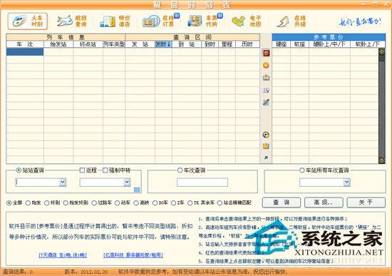Viewport: 392px width, 276px height.
Task: Click the colorful media player icon
Action: [266, 135]
